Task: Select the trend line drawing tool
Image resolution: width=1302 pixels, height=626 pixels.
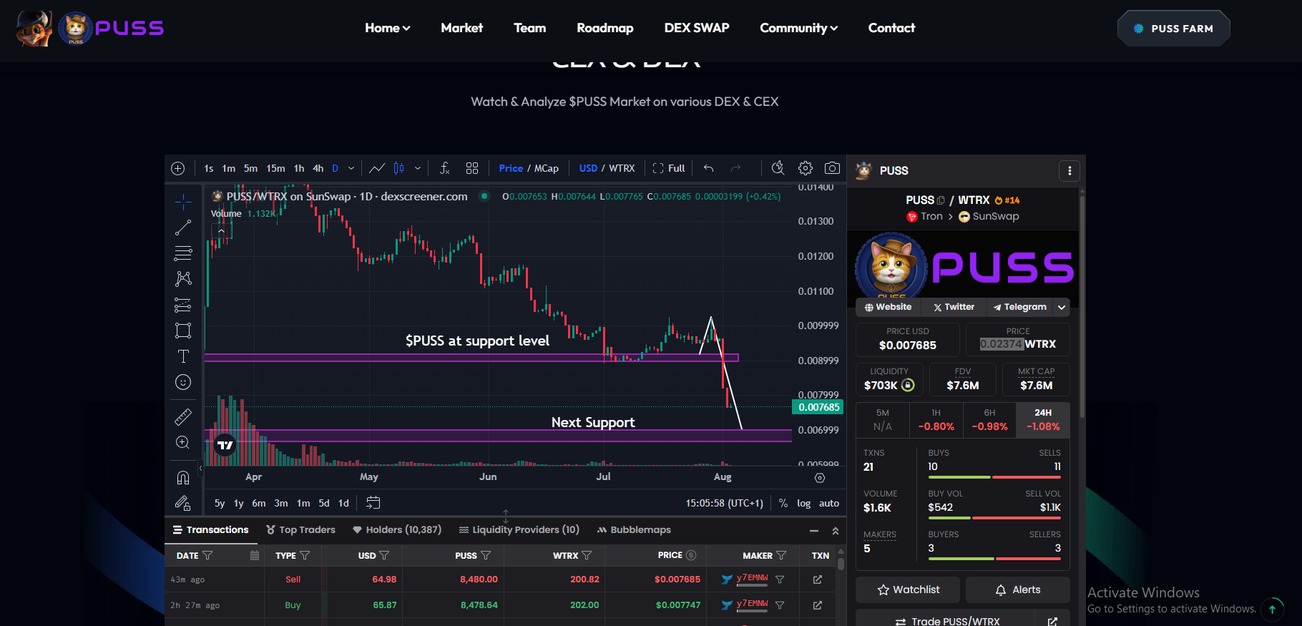Action: pyautogui.click(x=183, y=228)
